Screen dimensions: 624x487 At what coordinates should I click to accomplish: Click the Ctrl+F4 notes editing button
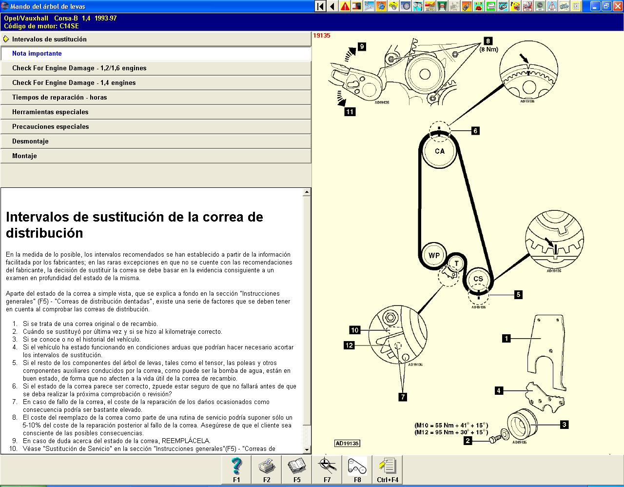point(388,469)
